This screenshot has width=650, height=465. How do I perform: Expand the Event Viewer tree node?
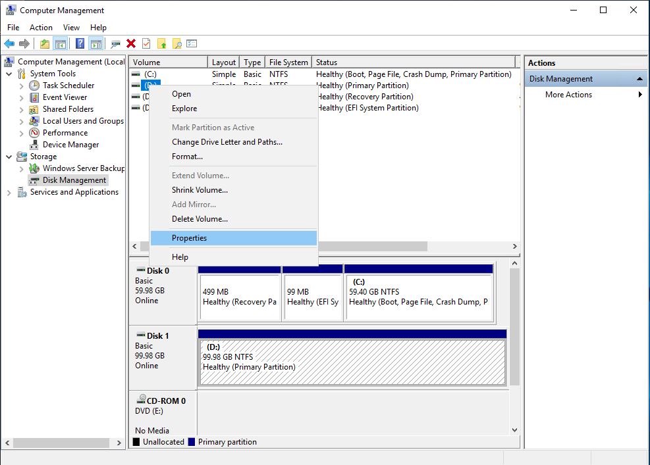21,98
